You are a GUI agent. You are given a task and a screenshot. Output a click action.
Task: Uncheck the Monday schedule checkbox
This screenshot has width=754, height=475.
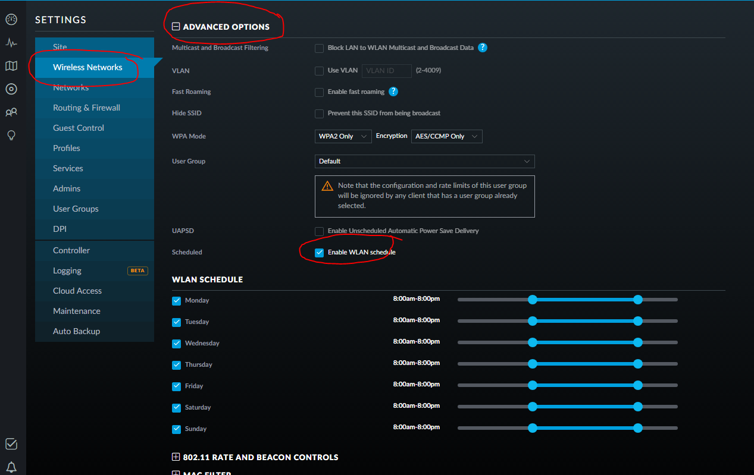click(176, 301)
